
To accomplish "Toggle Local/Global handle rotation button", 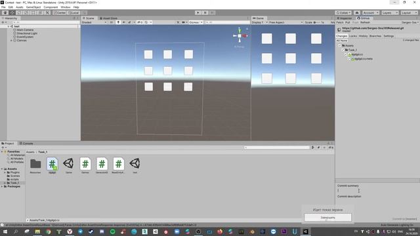I will 73,13.
